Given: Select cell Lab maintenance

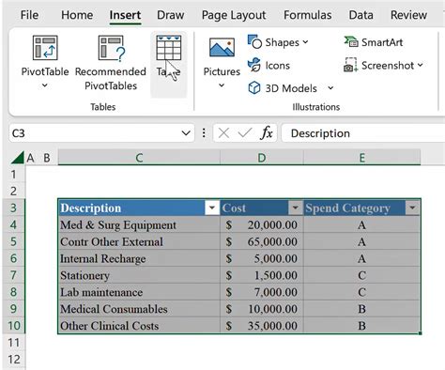Looking at the screenshot, I should (x=139, y=292).
